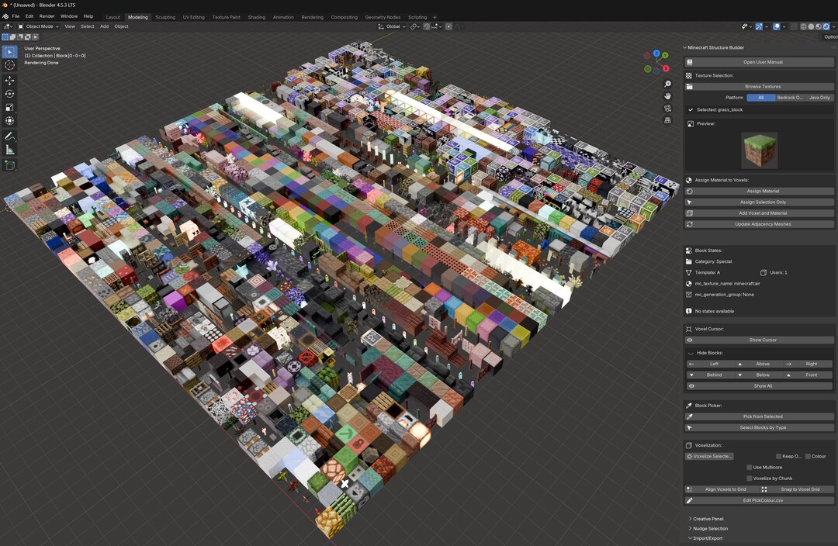
Task: Open the pivot point dropdown
Action: pos(414,26)
